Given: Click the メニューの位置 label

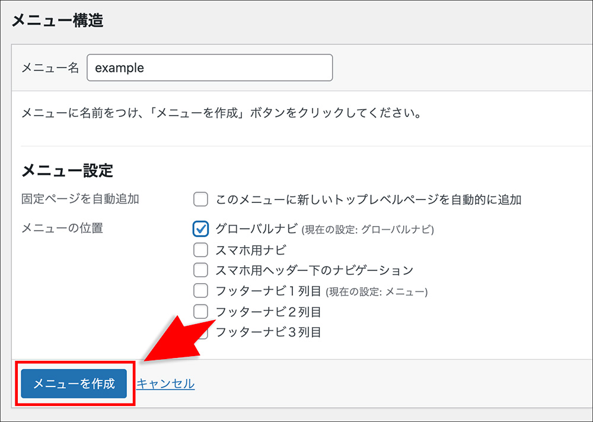Looking at the screenshot, I should coord(62,228).
